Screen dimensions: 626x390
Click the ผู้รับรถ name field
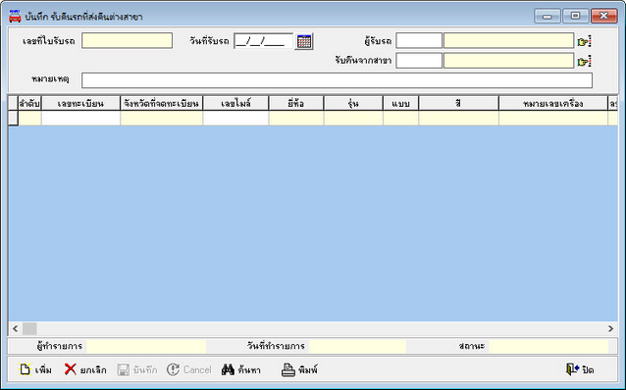508,41
